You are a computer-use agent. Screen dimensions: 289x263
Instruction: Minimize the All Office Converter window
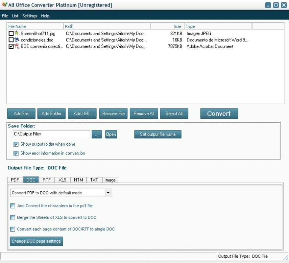point(268,5)
